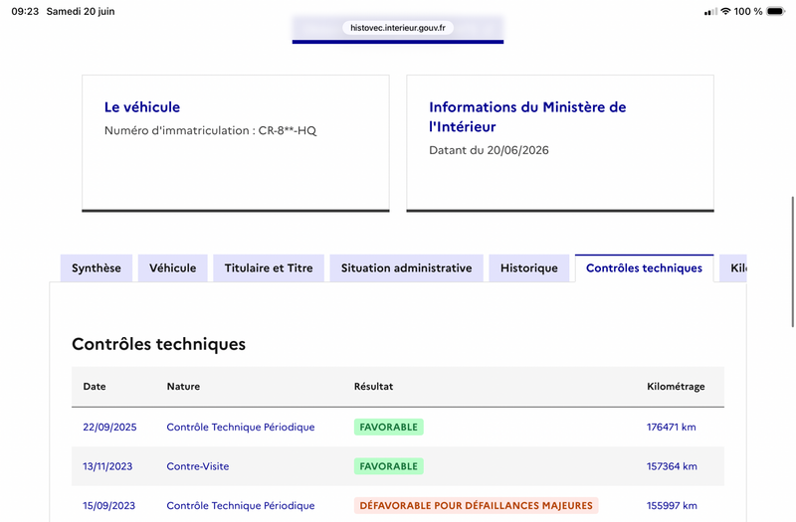Click the page scrollbar on right edge

792,261
